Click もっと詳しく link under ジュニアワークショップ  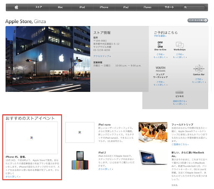click(160, 85)
